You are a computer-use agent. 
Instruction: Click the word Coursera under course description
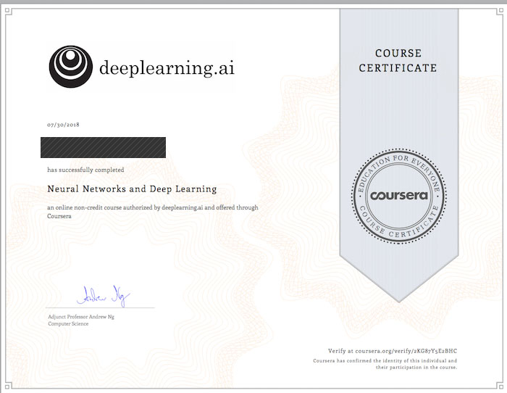click(x=59, y=216)
